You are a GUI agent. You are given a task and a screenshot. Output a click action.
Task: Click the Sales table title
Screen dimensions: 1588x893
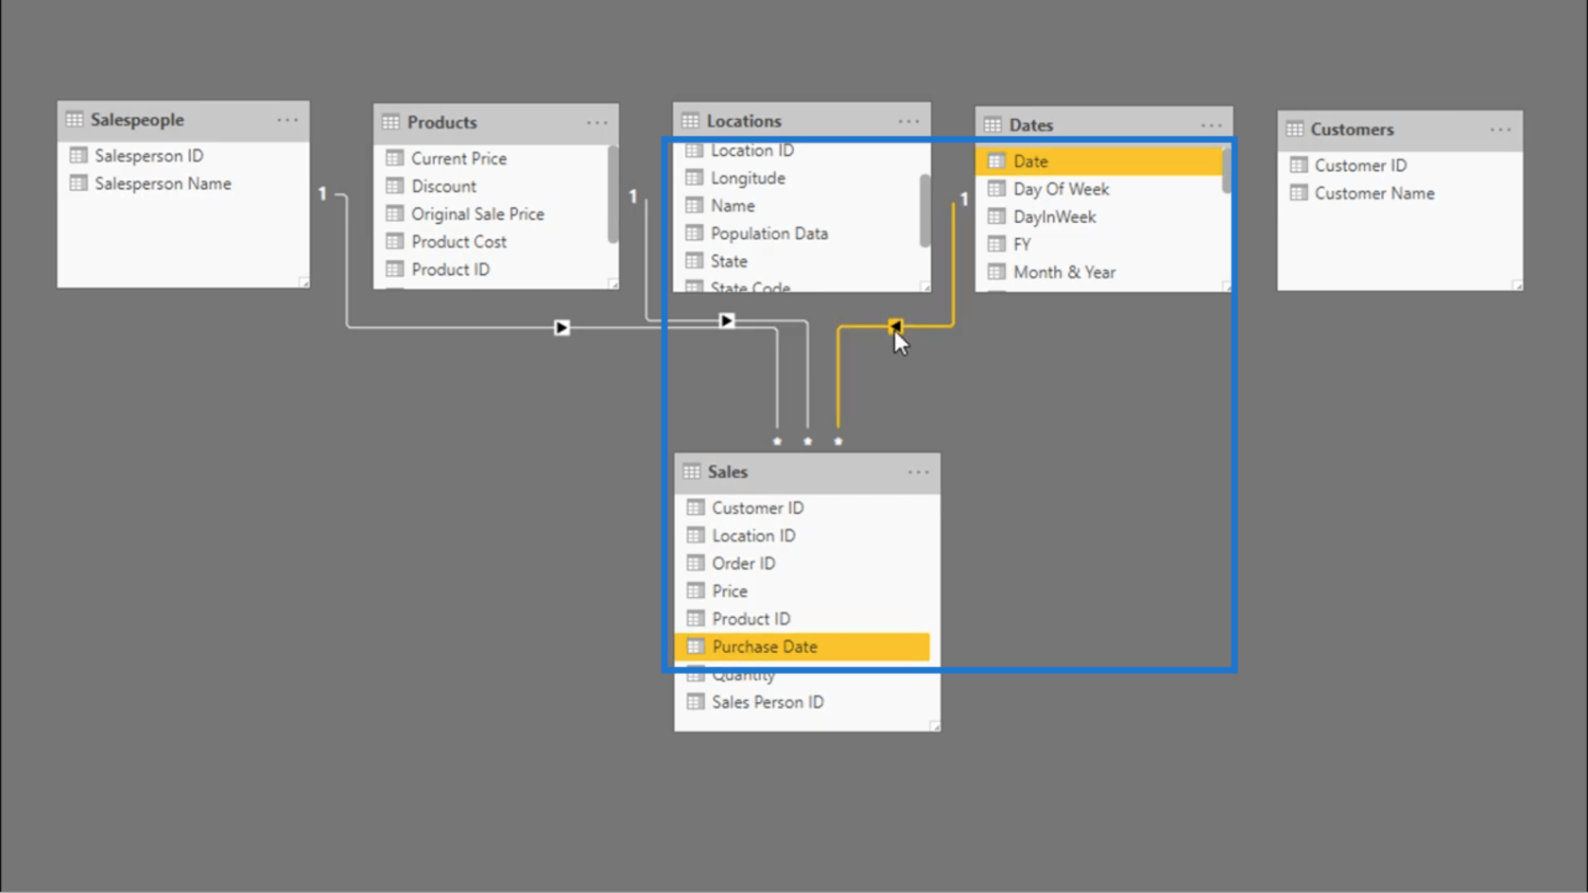coord(728,472)
